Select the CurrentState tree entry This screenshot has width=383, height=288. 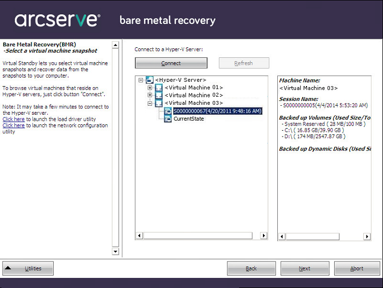click(189, 119)
